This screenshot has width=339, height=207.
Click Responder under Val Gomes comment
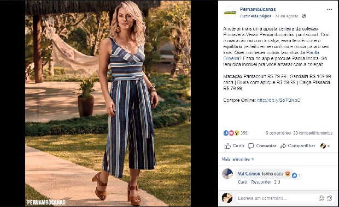(x=261, y=182)
